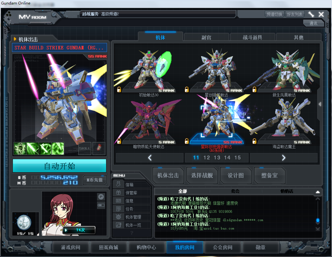Click the first green skill icon

coord(20,148)
